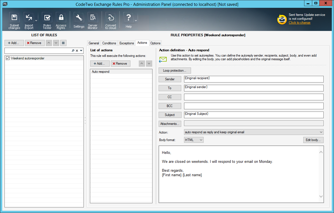Click the body preview scroll up arrow

(321, 152)
